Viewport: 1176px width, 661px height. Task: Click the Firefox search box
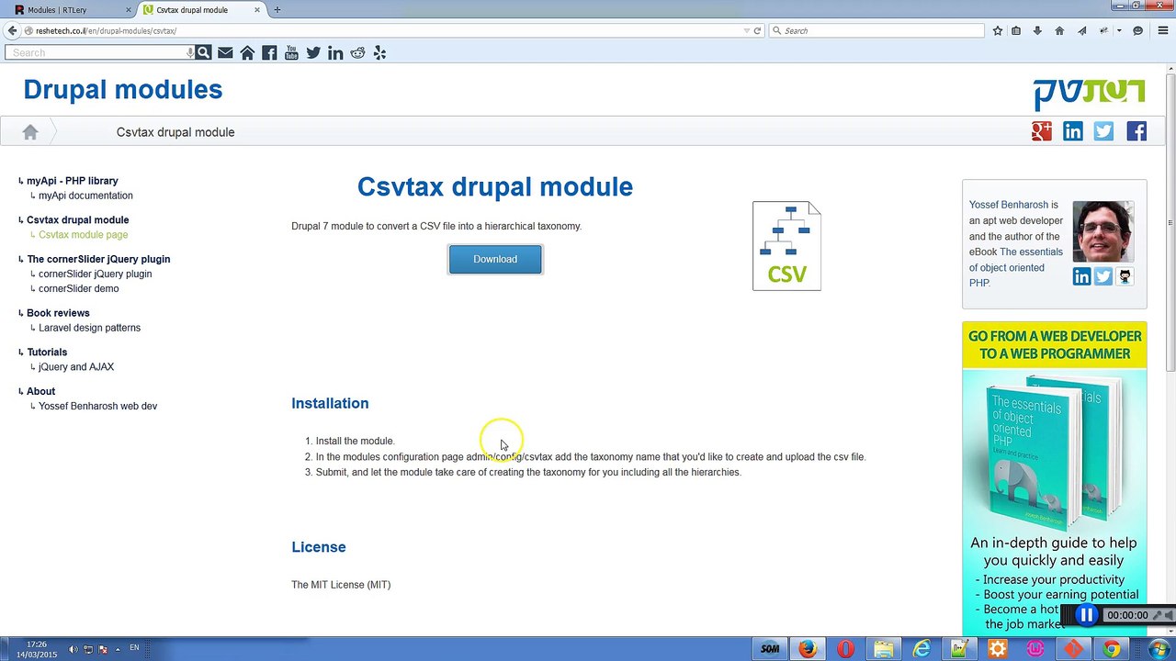pyautogui.click(x=877, y=30)
